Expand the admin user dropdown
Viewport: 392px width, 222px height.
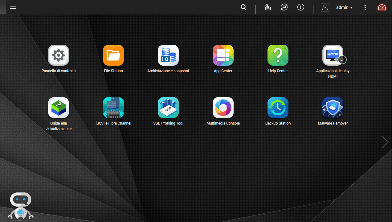(x=344, y=7)
